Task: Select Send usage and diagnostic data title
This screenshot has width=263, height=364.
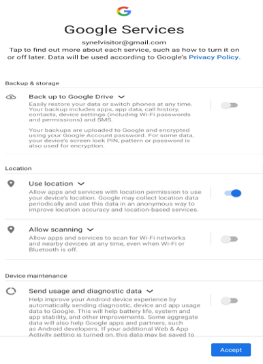Action: click(x=85, y=291)
